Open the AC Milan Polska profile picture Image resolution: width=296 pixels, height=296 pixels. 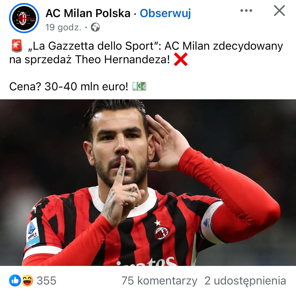click(24, 18)
